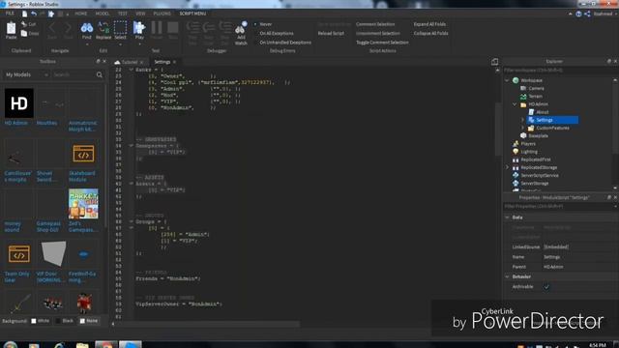Screen dimensions: 619x348
Task: Click the script editor expand-view icon
Action: (494, 62)
